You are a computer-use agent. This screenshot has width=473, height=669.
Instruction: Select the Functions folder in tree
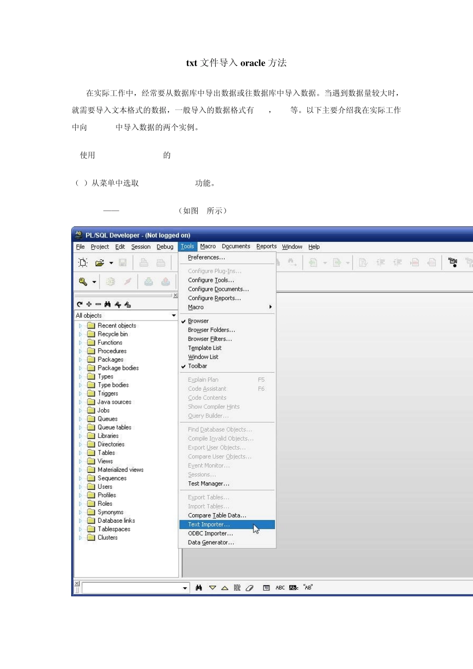pos(110,342)
